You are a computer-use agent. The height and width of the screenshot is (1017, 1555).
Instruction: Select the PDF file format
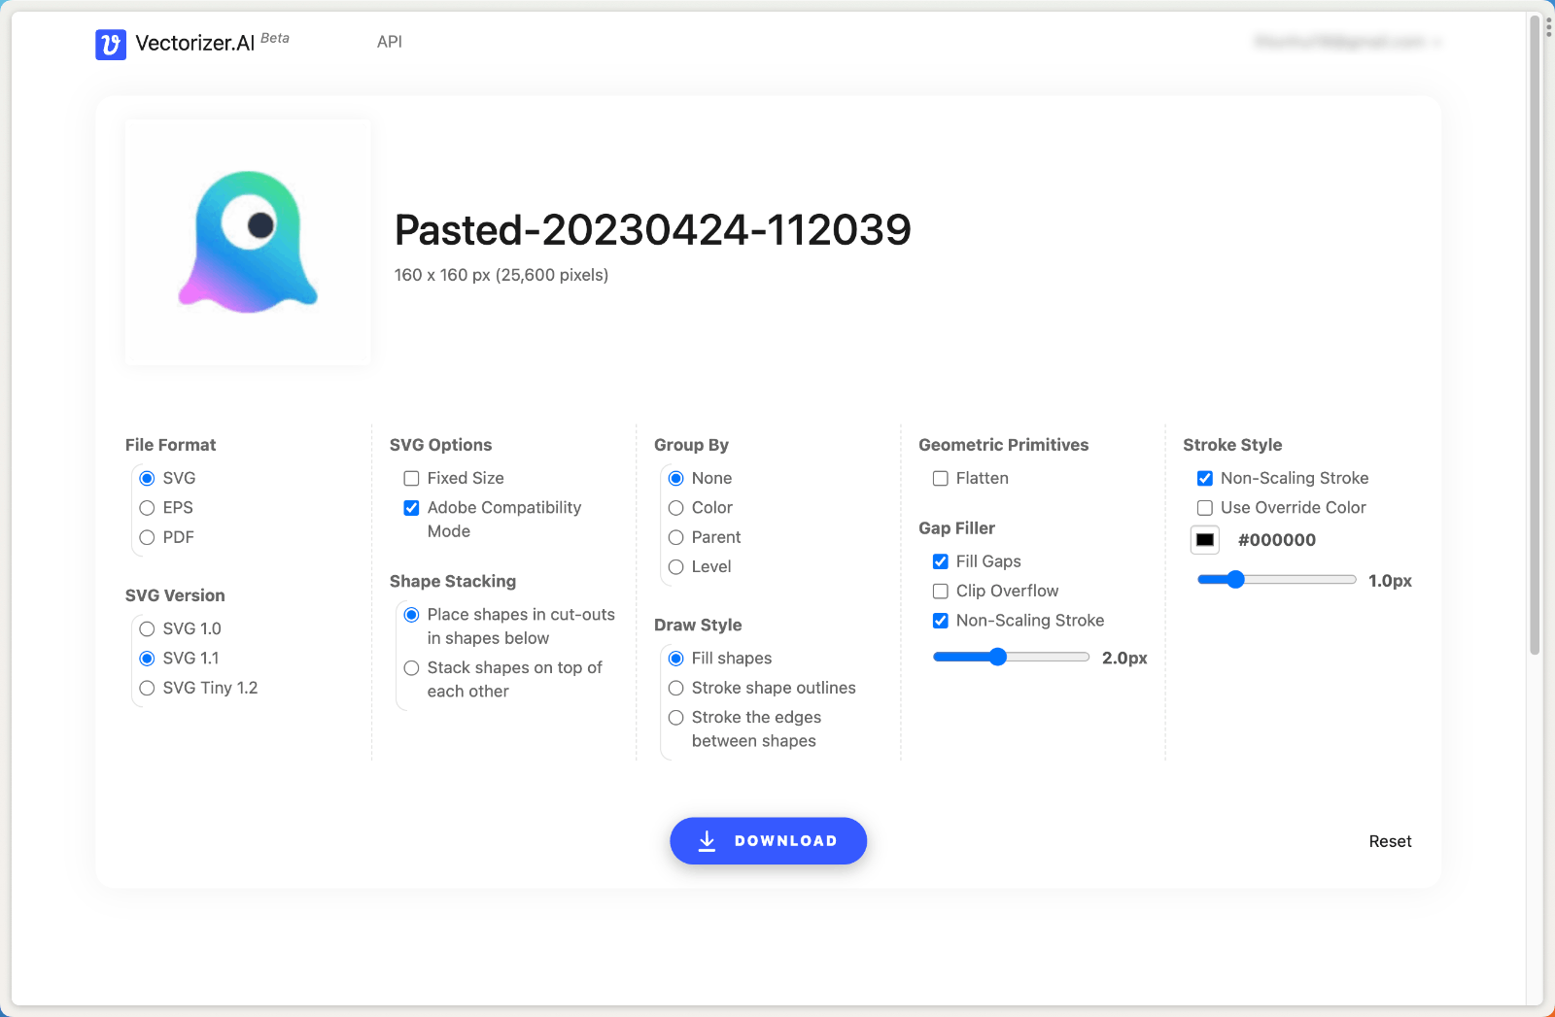tap(147, 537)
